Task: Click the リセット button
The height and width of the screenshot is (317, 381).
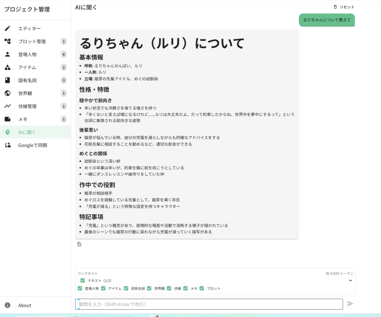Action: (x=344, y=7)
